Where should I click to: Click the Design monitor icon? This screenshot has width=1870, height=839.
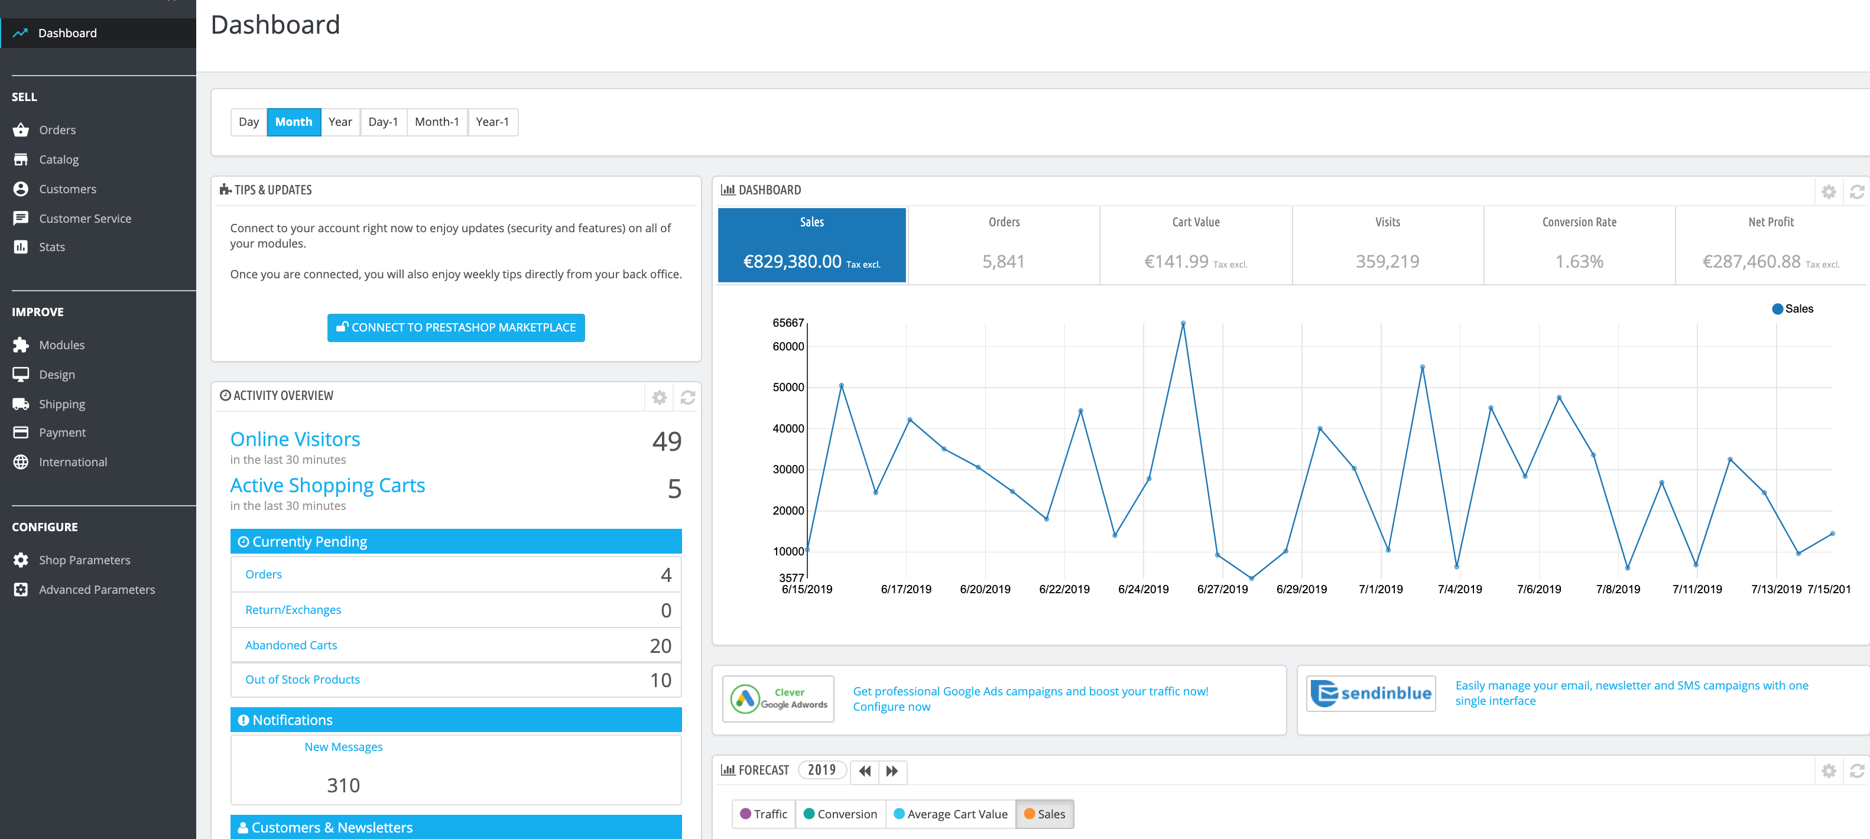pyautogui.click(x=21, y=375)
